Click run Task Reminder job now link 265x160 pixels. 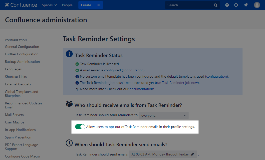tap(177, 83)
